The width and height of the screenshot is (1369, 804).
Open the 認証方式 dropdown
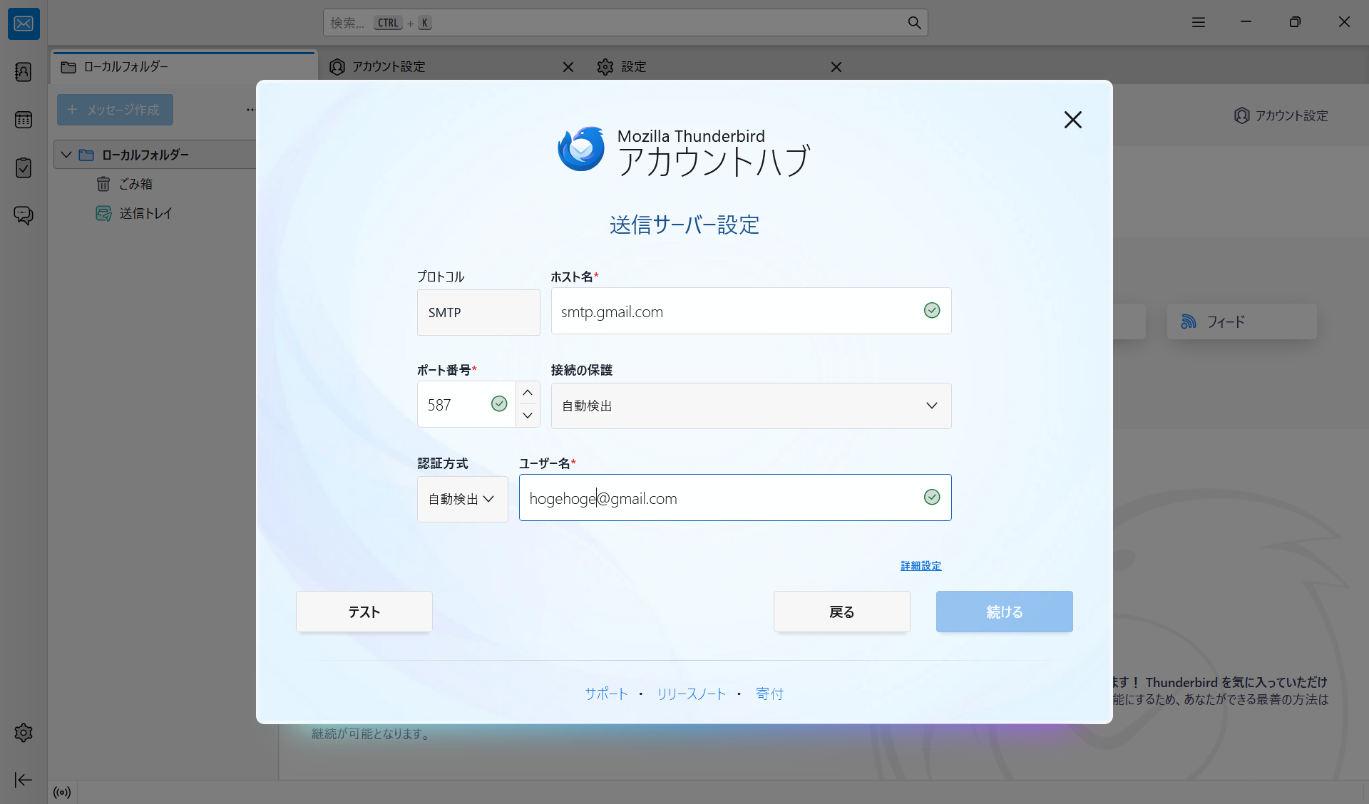[x=462, y=499]
